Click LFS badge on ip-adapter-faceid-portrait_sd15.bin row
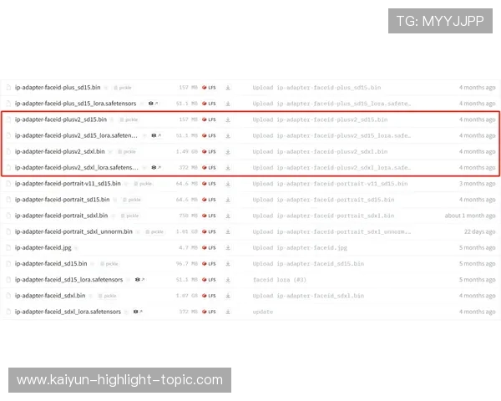Viewport: 501px width, 401px height. click(x=209, y=200)
